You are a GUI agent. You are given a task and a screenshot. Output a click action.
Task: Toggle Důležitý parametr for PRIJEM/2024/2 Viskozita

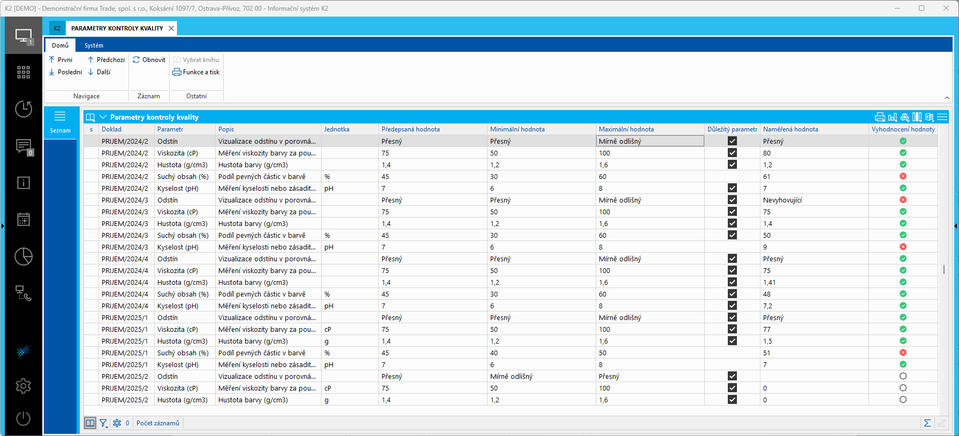[733, 153]
